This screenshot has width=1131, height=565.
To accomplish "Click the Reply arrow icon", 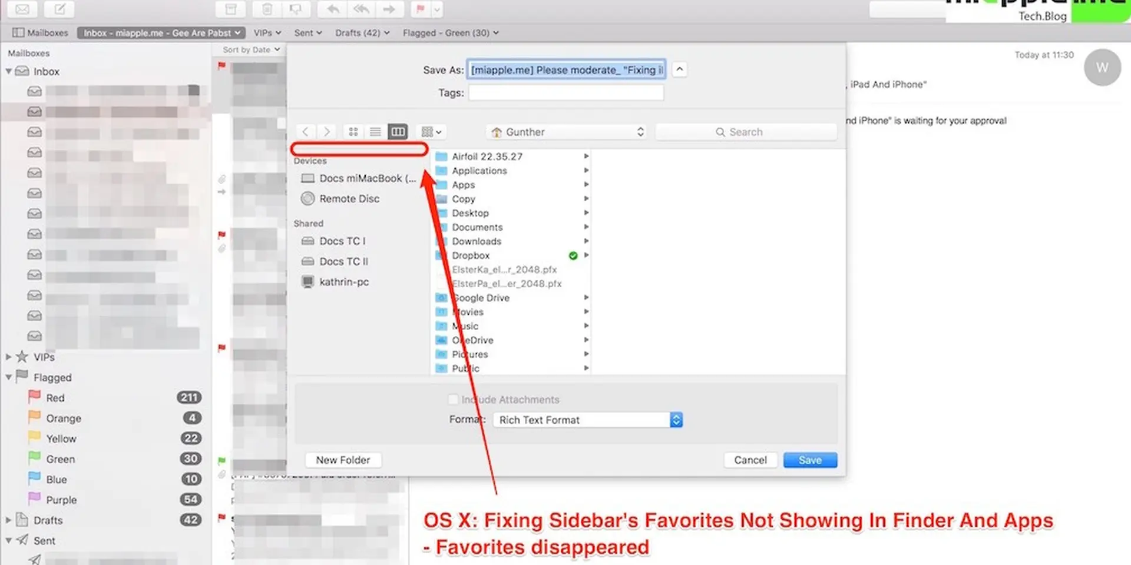I will click(332, 9).
